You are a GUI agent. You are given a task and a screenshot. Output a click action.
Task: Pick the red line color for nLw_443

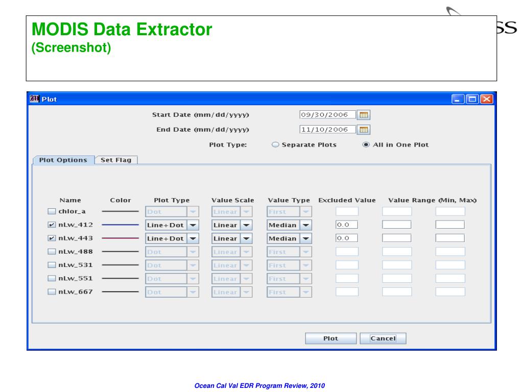pos(120,238)
